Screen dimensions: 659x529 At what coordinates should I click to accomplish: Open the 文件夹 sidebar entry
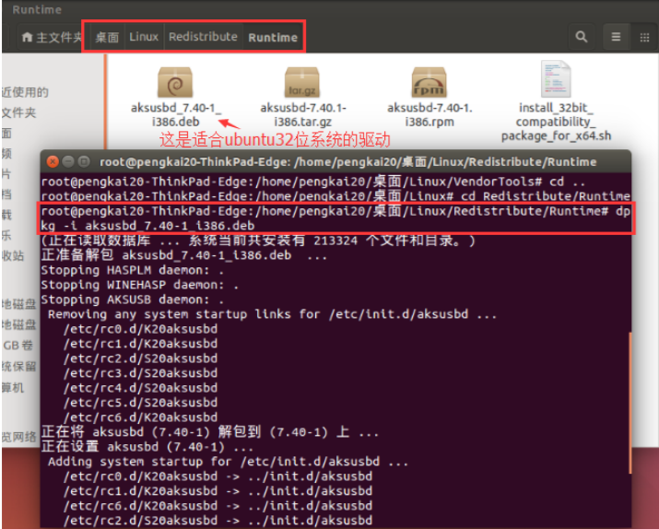(19, 112)
